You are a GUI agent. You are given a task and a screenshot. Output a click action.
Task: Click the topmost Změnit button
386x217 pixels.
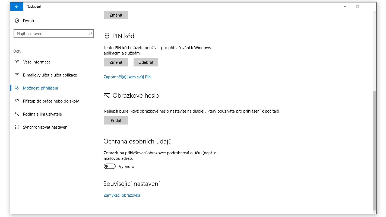pos(116,15)
